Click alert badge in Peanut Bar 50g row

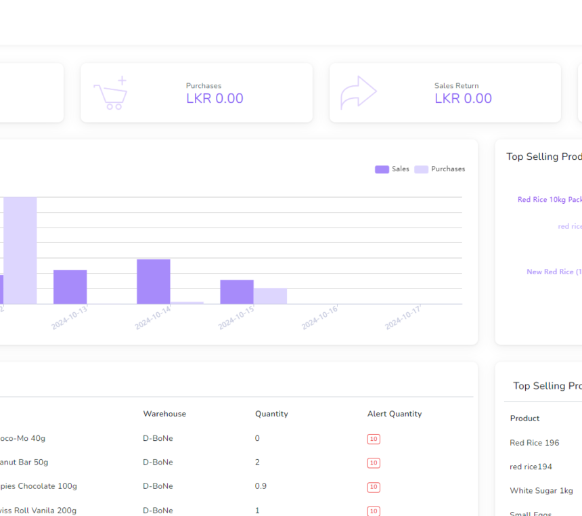coord(374,463)
